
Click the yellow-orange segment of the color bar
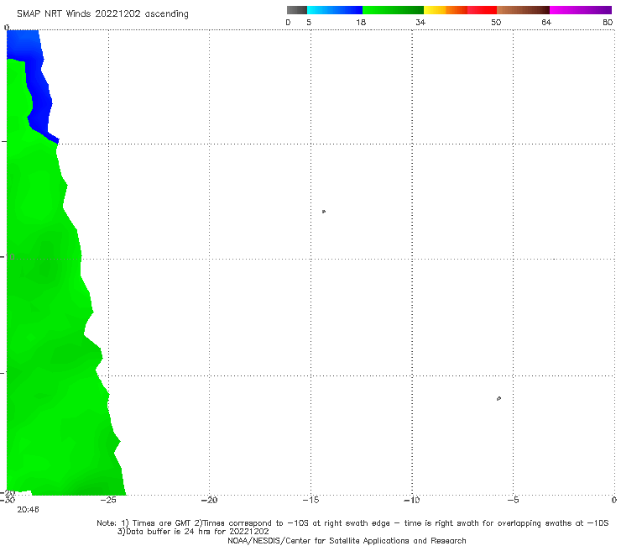446,10
